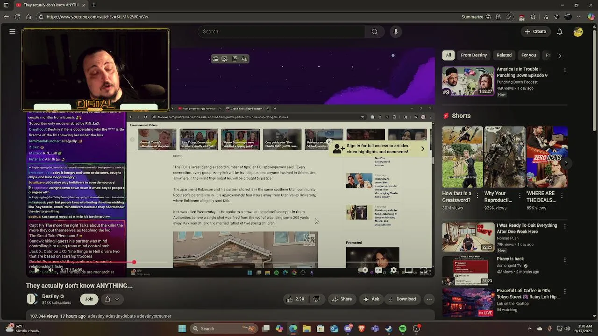Open I Was Ready To Quit Everything video

point(468,237)
